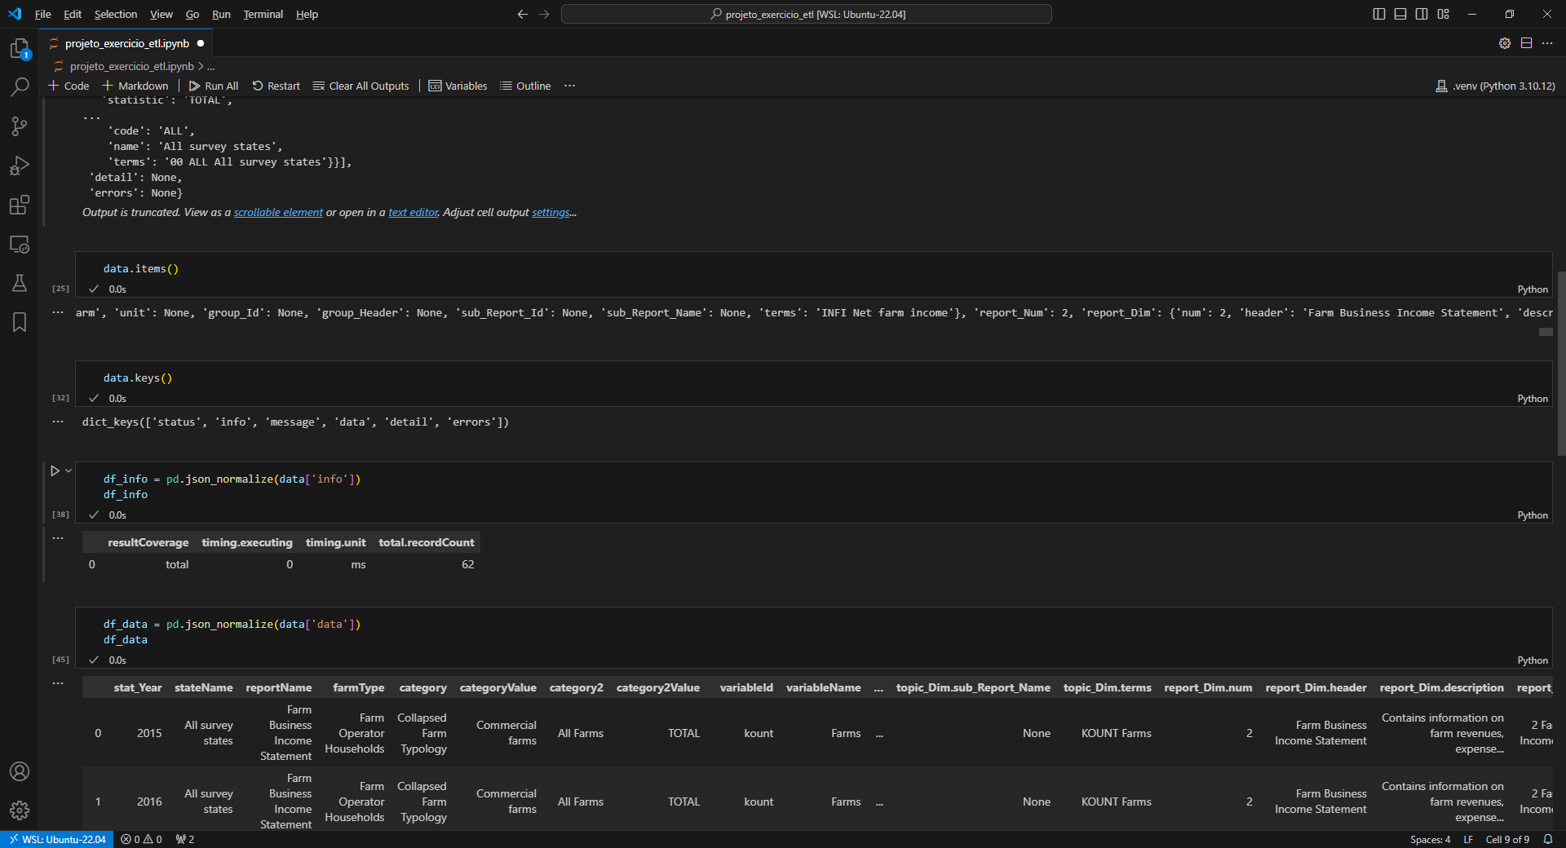Open the Selection menu
The image size is (1566, 848).
[x=116, y=14]
